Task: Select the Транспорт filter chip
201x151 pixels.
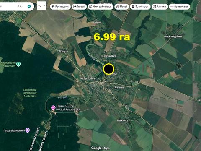Action: [140, 7]
